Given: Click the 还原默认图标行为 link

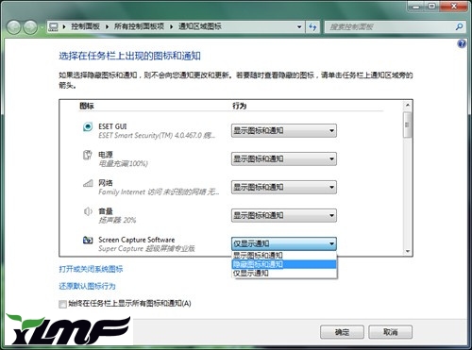Looking at the screenshot, I should click(87, 286).
